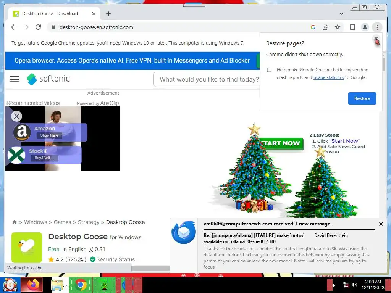Image resolution: width=391 pixels, height=293 pixels.
Task: Open Chrome's three-dot menu
Action: pos(377,27)
